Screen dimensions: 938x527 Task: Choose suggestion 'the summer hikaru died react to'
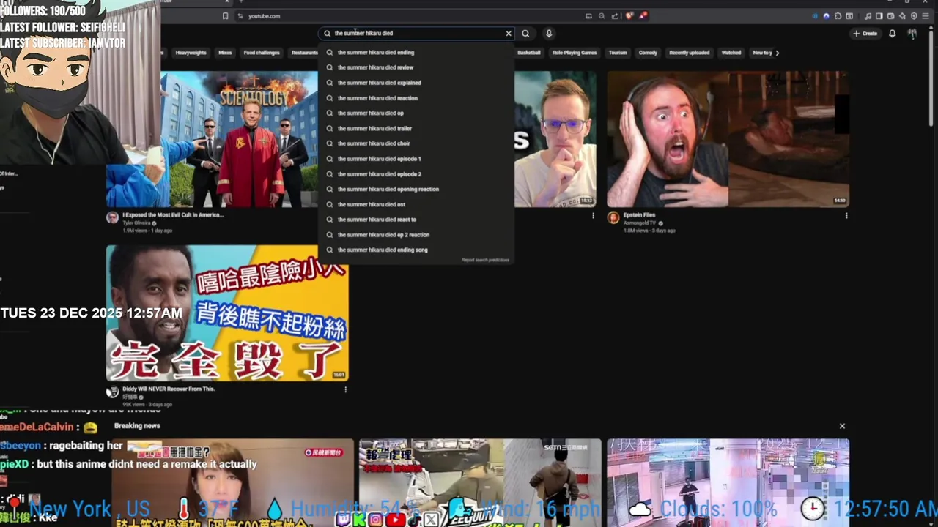click(416, 220)
